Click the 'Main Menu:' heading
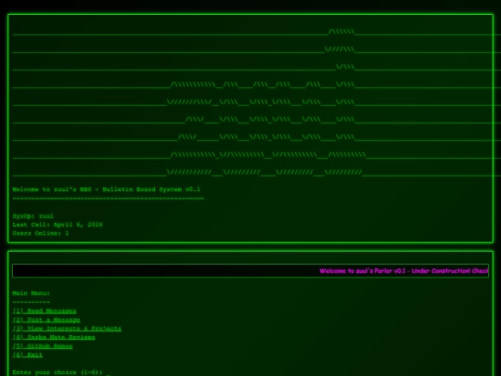Viewport: 501px width, 376px height. tap(32, 293)
